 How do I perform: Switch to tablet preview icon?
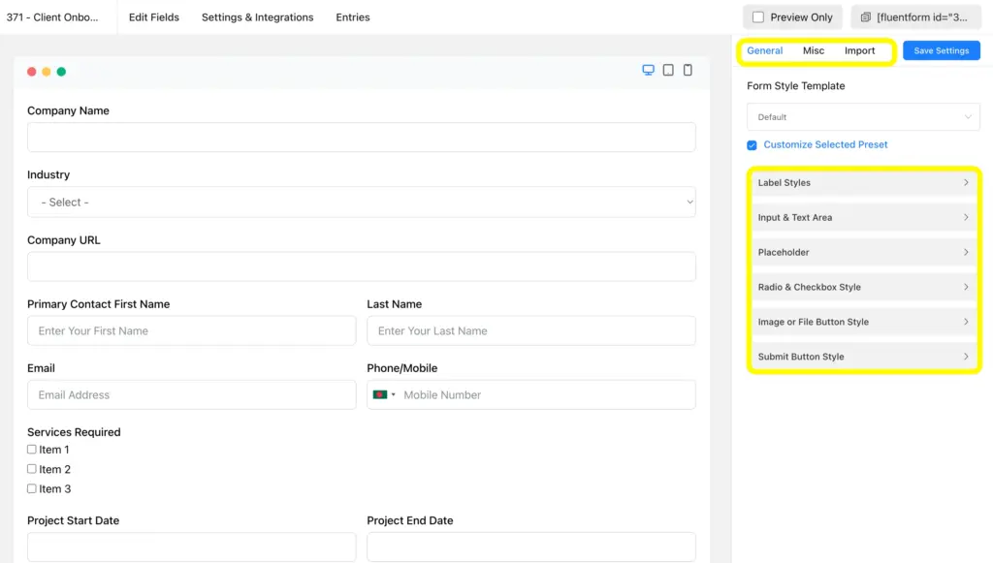point(668,70)
